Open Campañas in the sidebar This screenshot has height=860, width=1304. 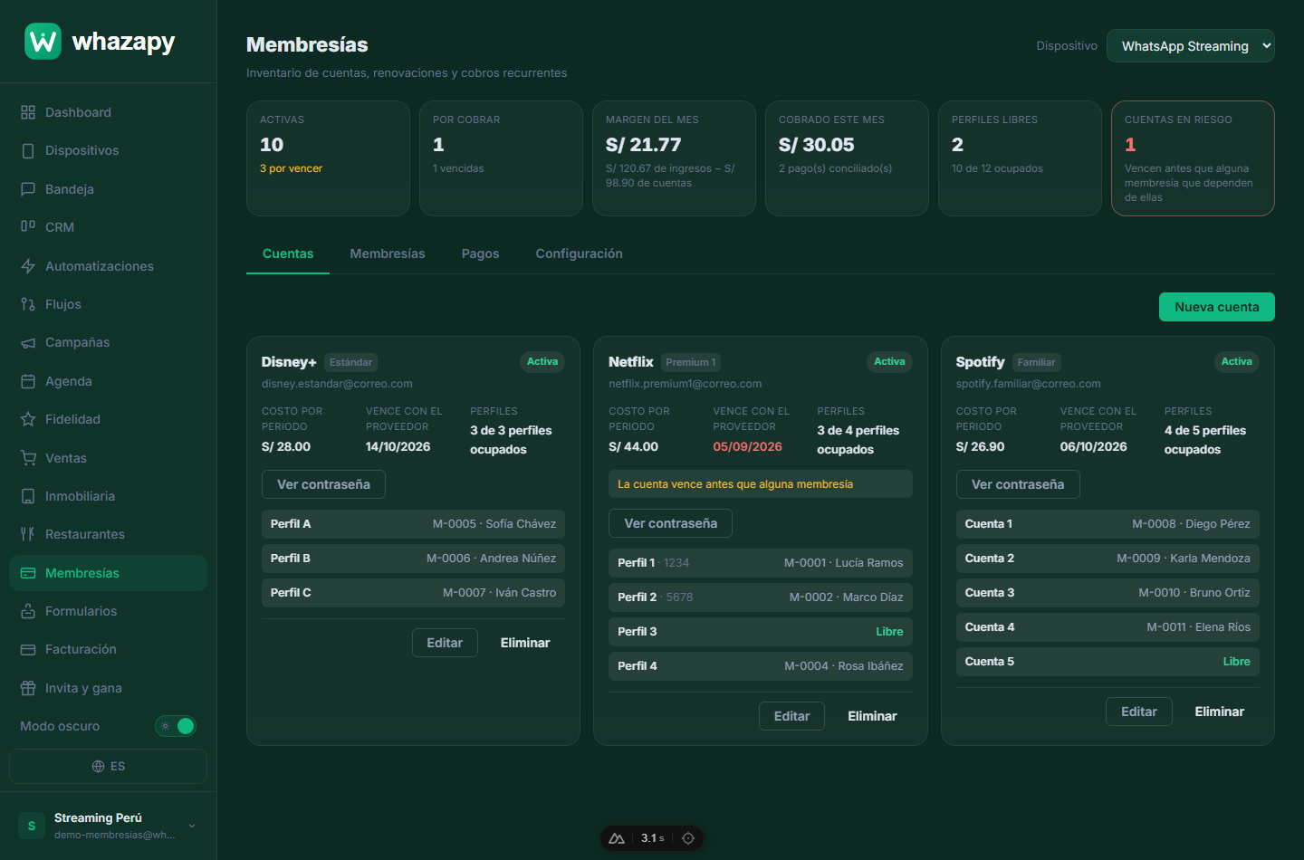click(108, 342)
